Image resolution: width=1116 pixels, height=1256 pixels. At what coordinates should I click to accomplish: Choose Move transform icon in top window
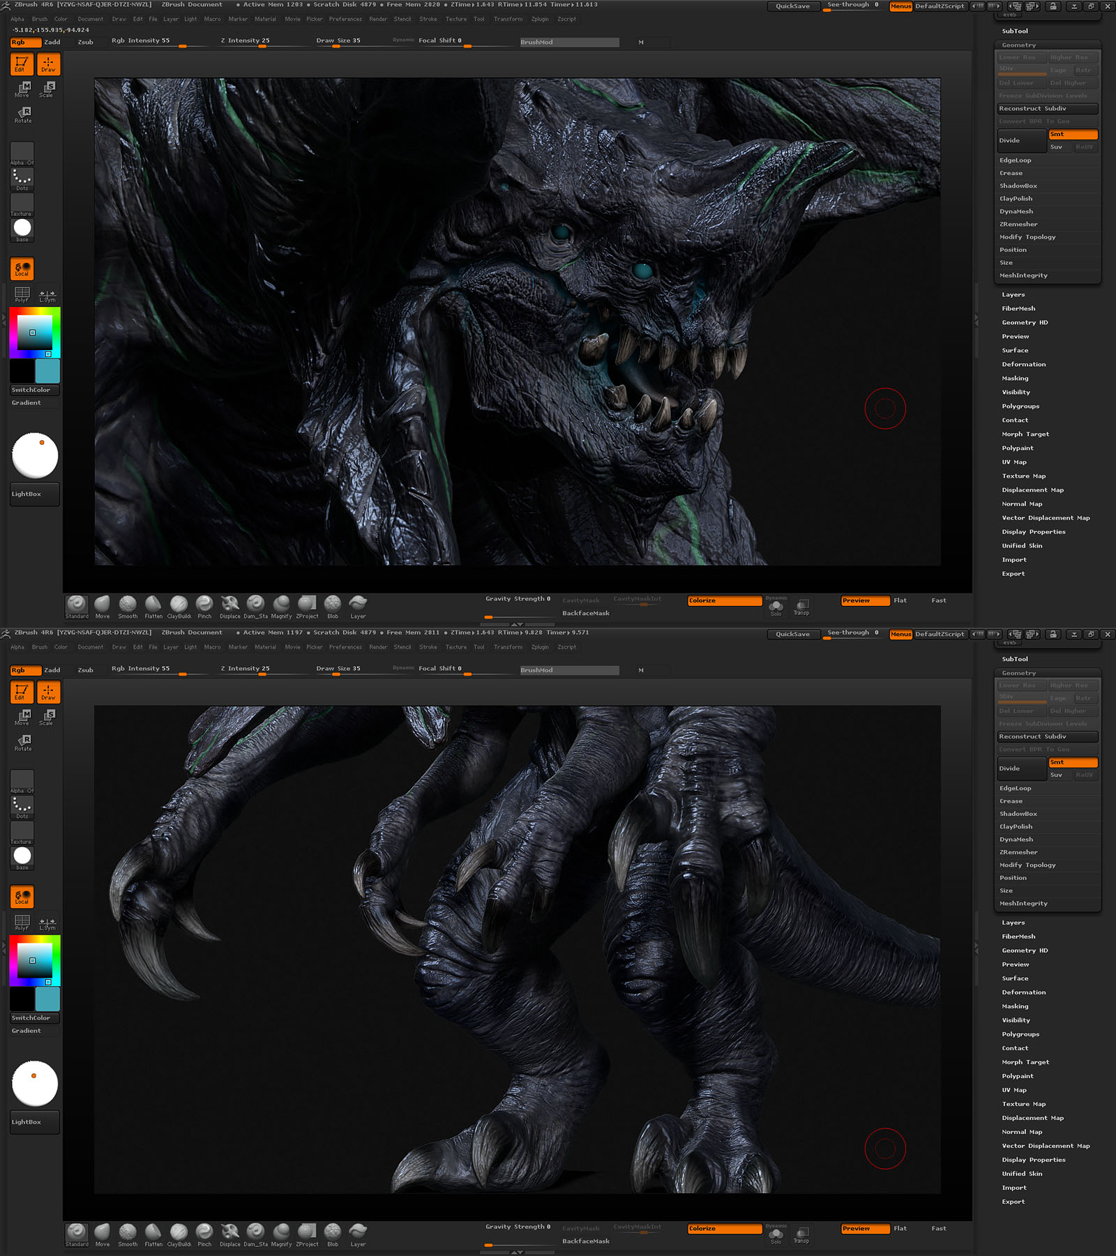tap(22, 89)
